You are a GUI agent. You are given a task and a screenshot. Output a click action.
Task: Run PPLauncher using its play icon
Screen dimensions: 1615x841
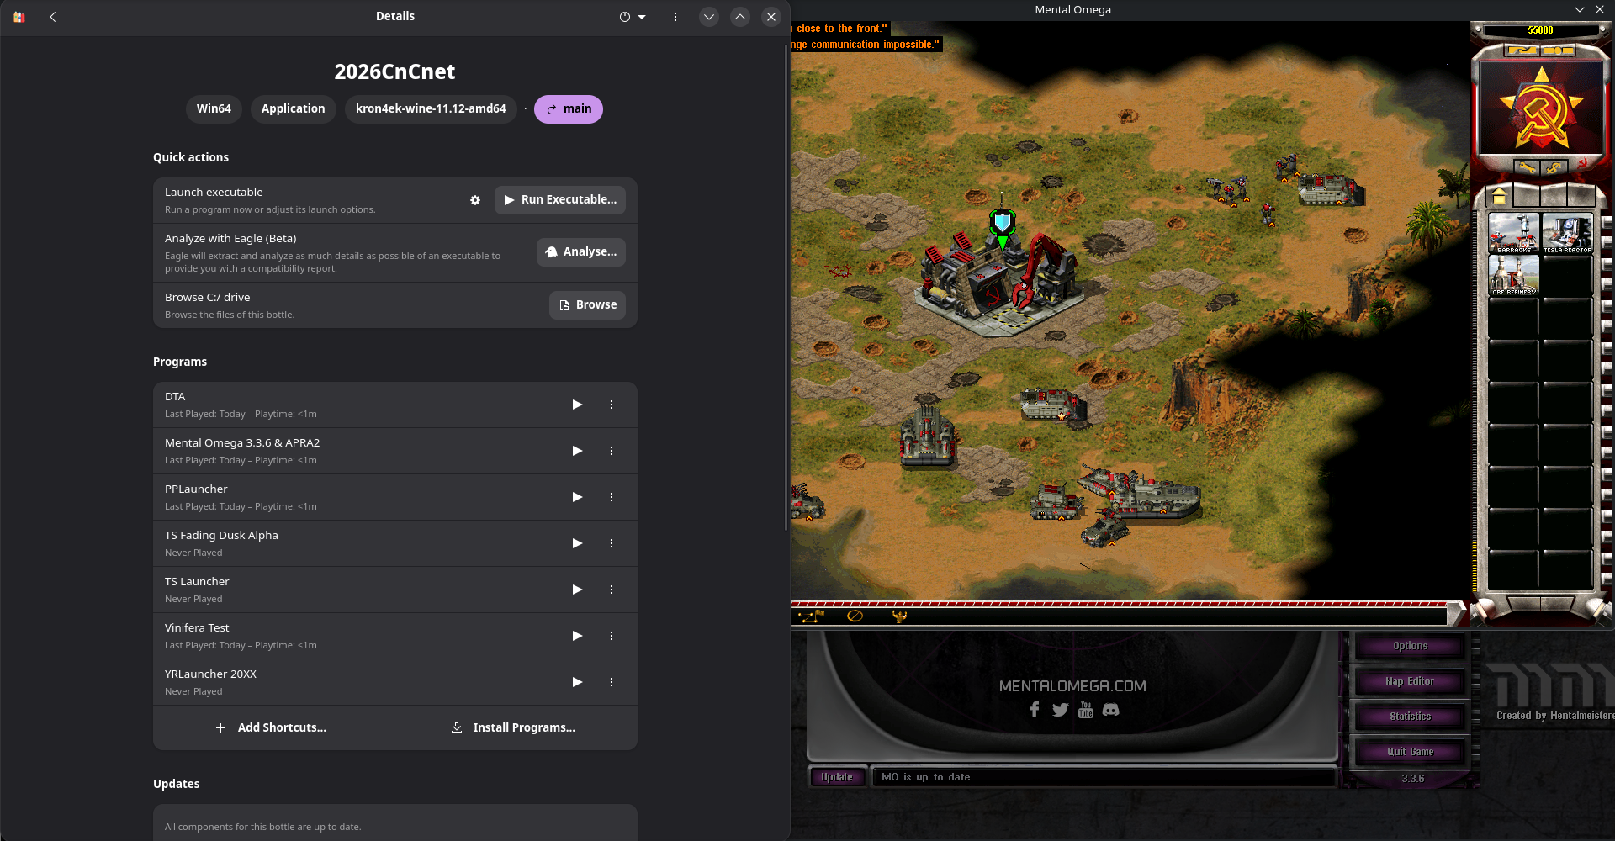[x=577, y=497]
